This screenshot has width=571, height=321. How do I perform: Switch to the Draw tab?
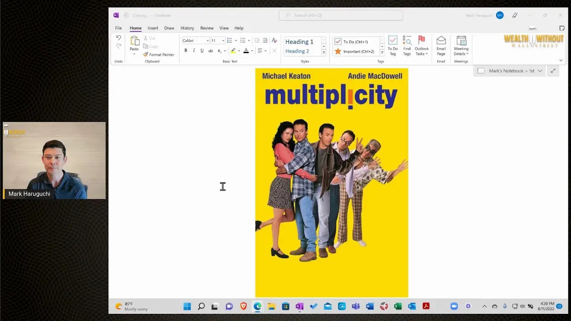pos(169,28)
